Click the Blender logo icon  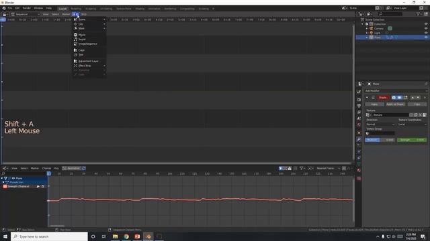coord(4,8)
